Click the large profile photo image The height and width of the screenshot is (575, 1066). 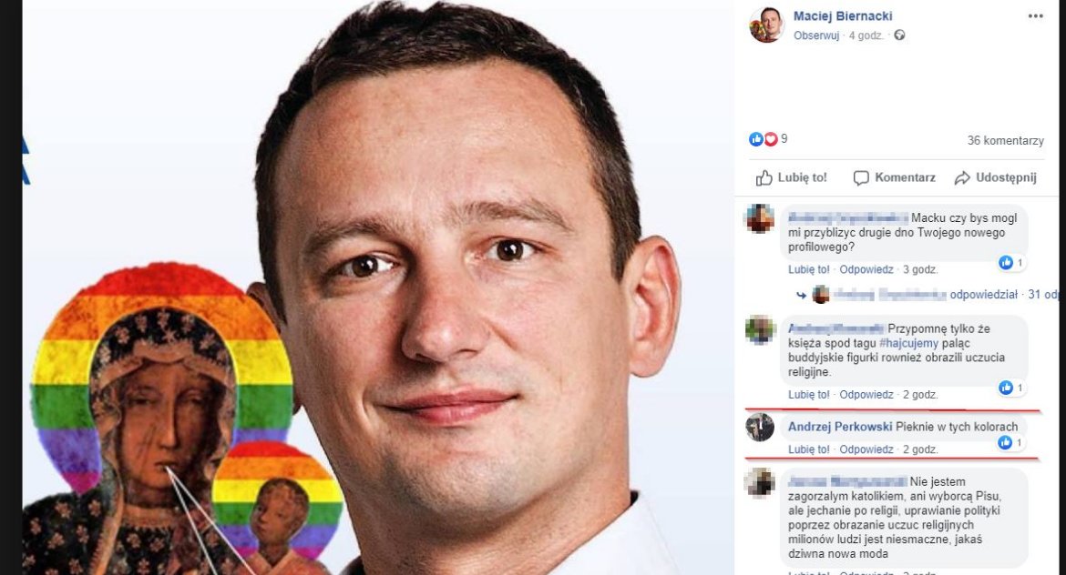pos(378,287)
